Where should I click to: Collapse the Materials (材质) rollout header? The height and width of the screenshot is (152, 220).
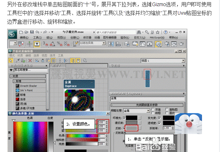tap(28, 76)
